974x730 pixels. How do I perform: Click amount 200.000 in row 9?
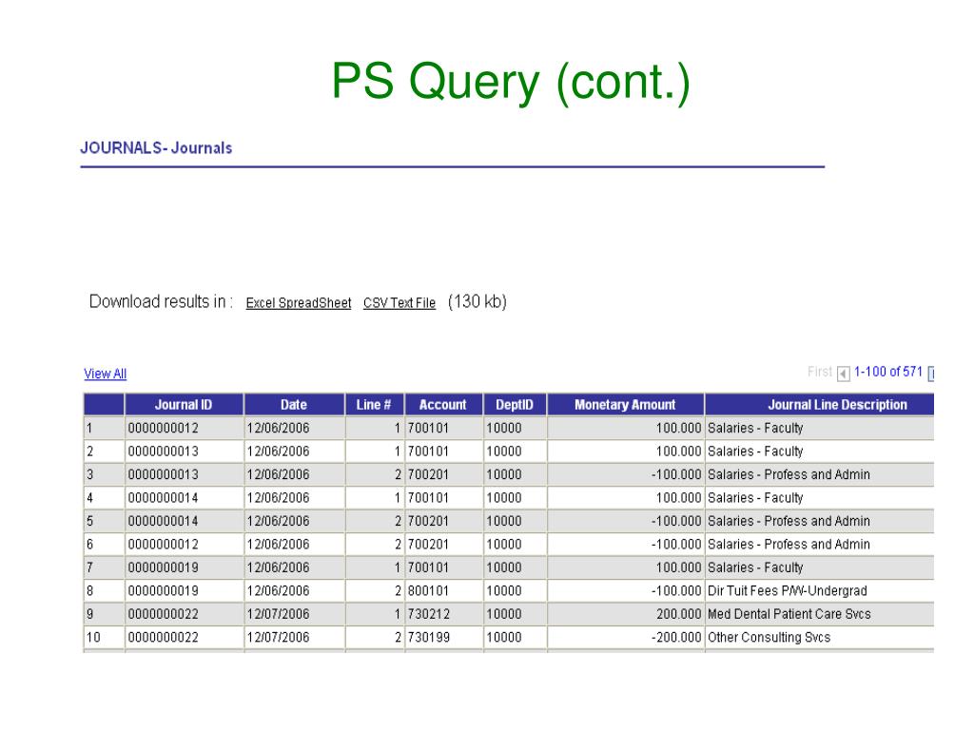(x=678, y=614)
